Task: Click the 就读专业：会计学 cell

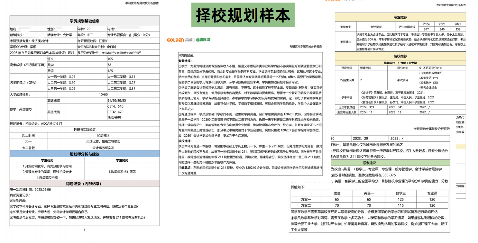Action: pos(61,35)
